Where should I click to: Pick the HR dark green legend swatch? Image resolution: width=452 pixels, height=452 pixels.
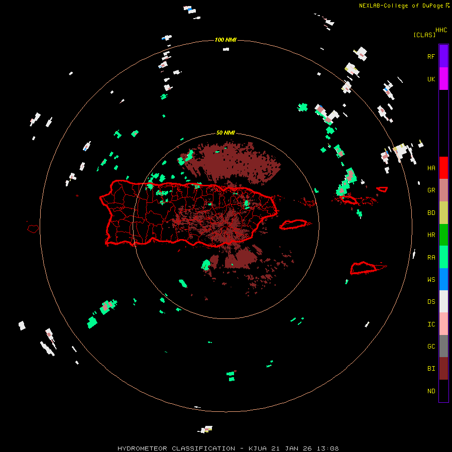443,235
